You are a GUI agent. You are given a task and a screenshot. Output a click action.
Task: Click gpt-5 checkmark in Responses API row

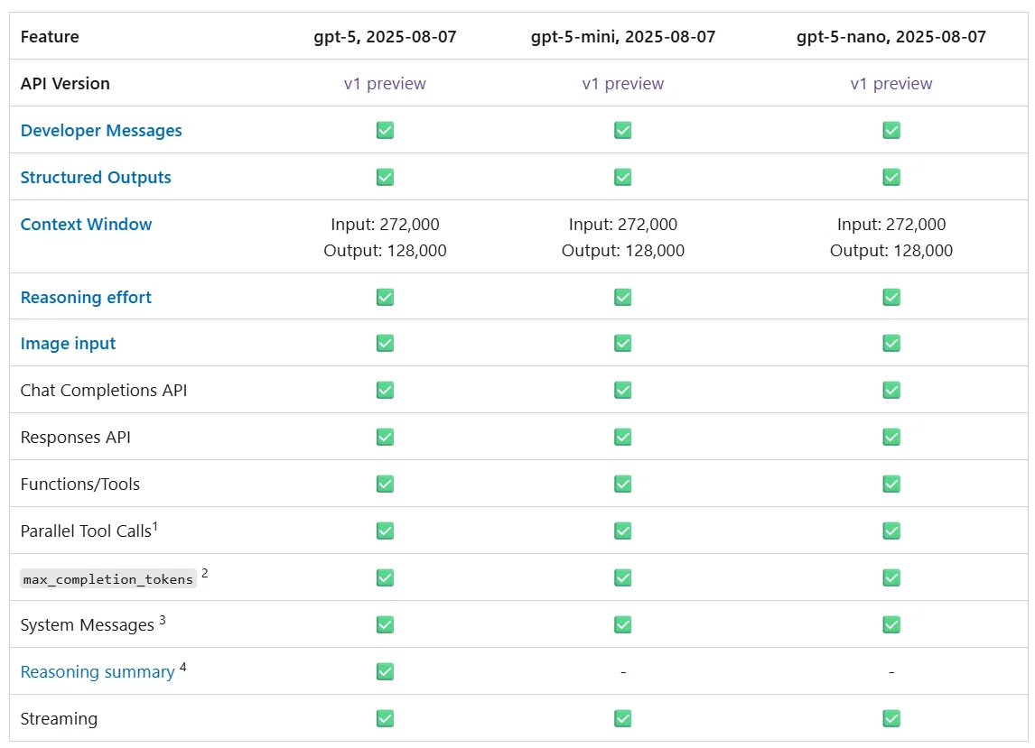(x=385, y=438)
